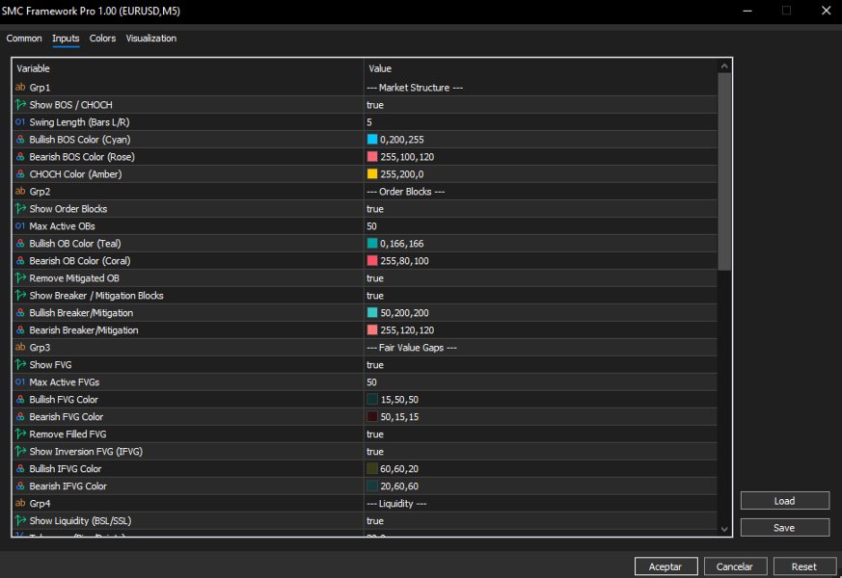The image size is (842, 578).
Task: Click the scrollbar up arrow in the inputs list
Action: (724, 66)
